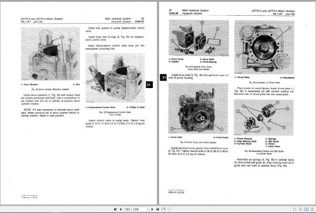Click the legend text '1—Servo Retainer'
The width and height of the screenshot is (316, 213).
pyautogui.click(x=29, y=84)
